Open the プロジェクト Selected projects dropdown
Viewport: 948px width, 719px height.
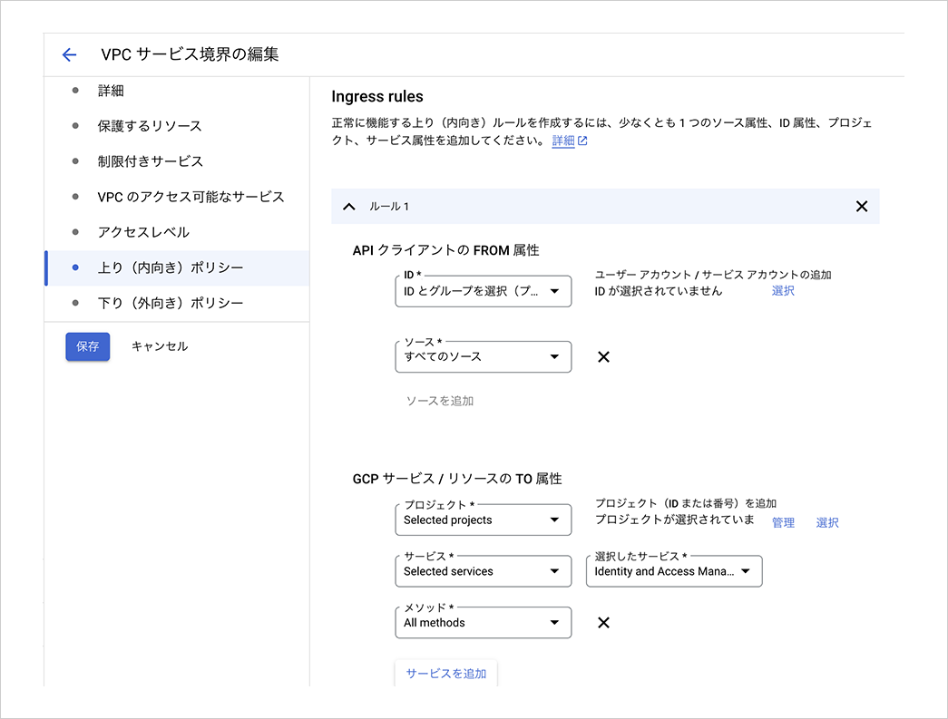point(483,520)
